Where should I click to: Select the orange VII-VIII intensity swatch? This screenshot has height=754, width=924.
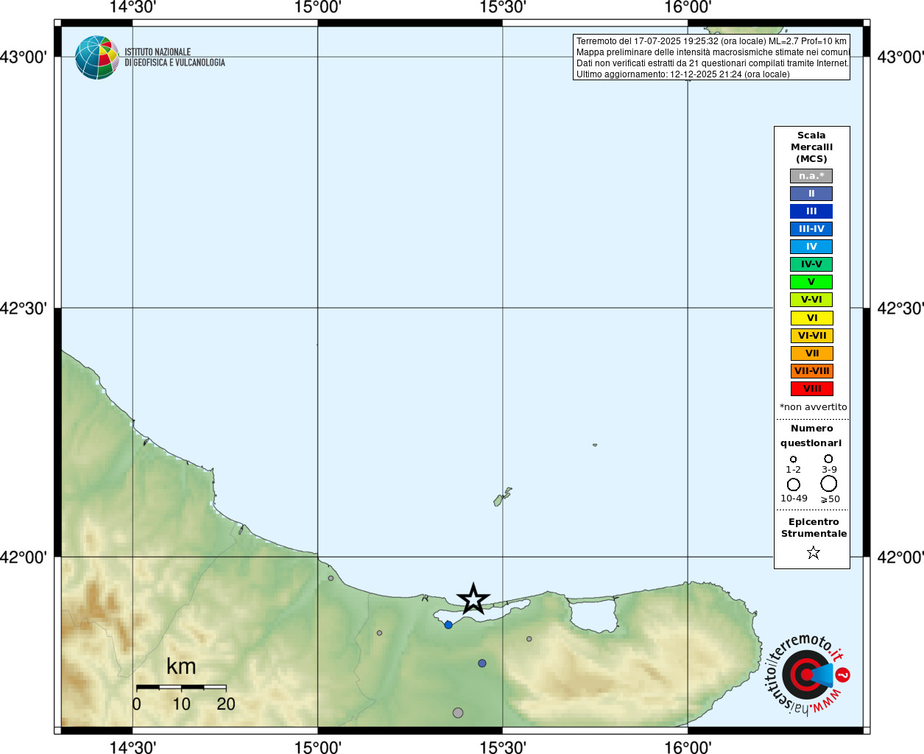pyautogui.click(x=811, y=371)
